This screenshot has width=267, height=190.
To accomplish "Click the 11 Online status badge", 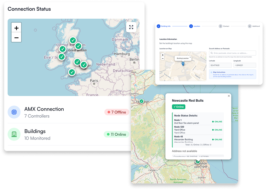I will (116, 134).
